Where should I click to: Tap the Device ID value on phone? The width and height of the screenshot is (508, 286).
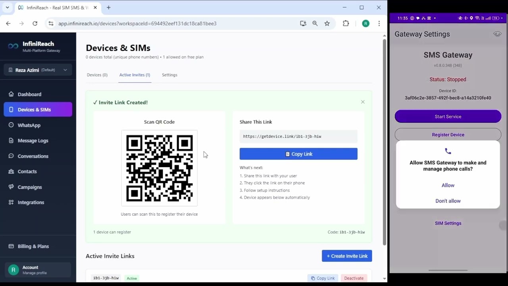[x=448, y=98]
